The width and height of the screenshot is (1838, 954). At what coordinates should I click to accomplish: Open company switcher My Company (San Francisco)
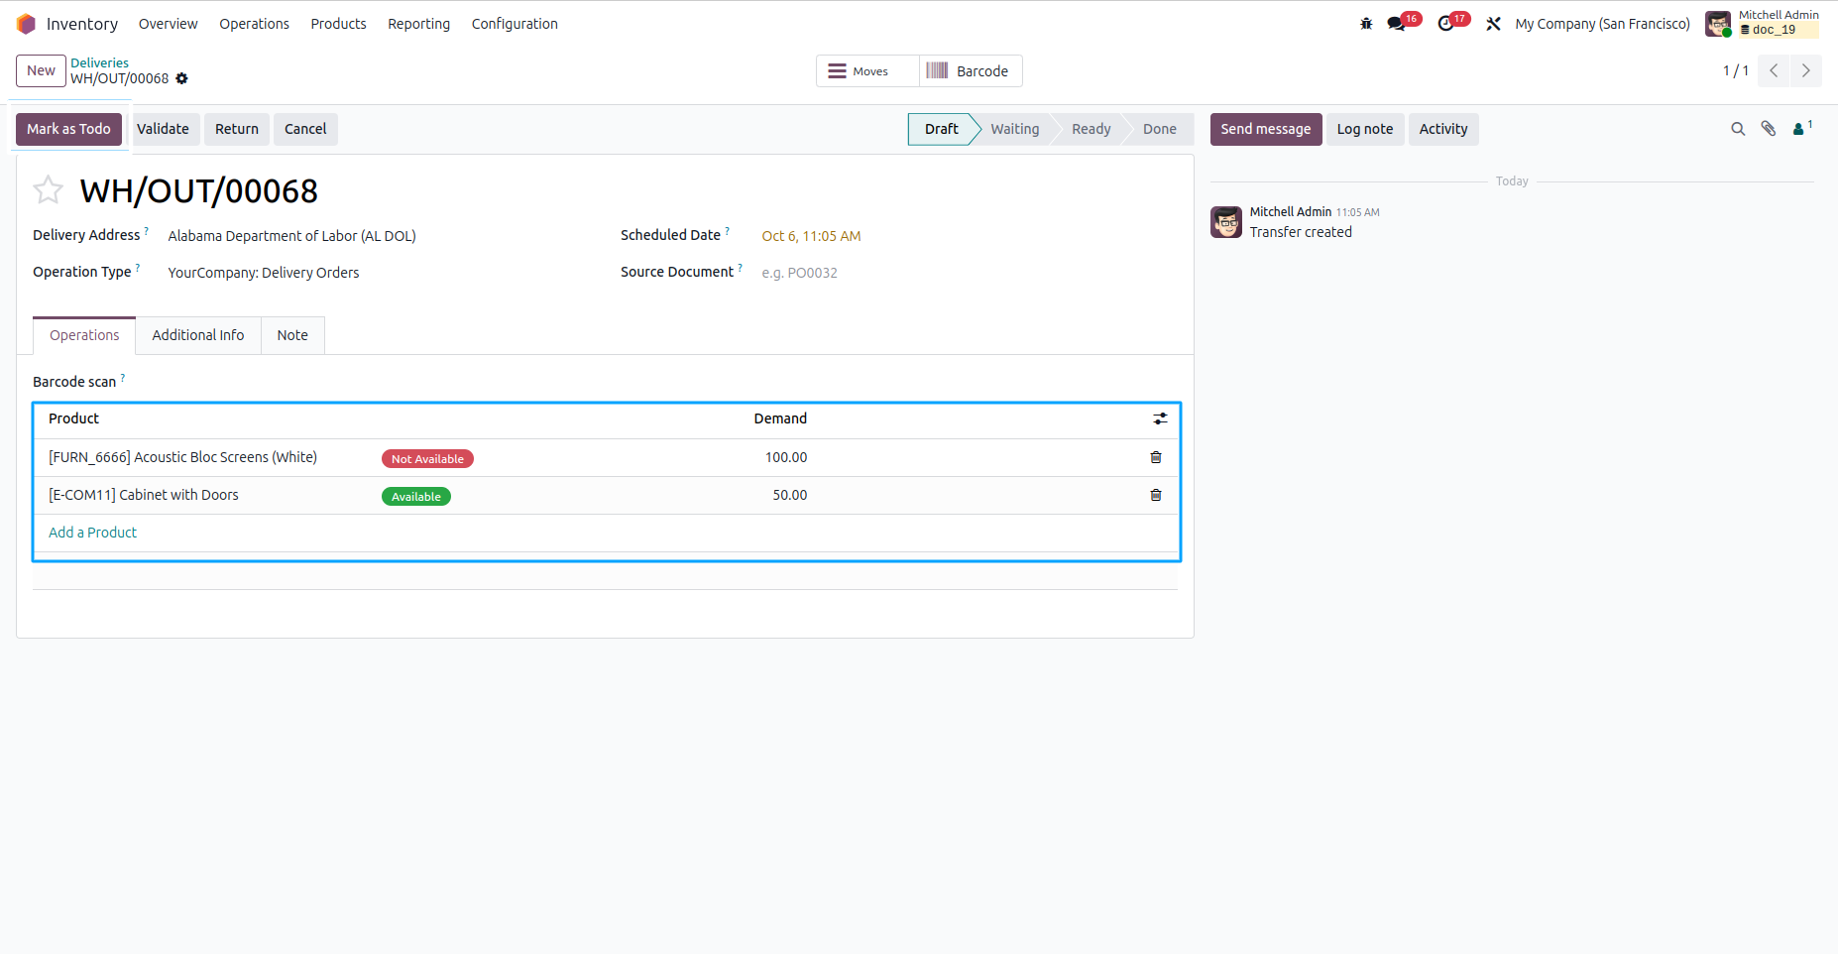(x=1602, y=24)
